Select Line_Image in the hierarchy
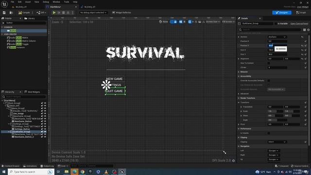The width and height of the screenshot is (311, 175). (18, 113)
